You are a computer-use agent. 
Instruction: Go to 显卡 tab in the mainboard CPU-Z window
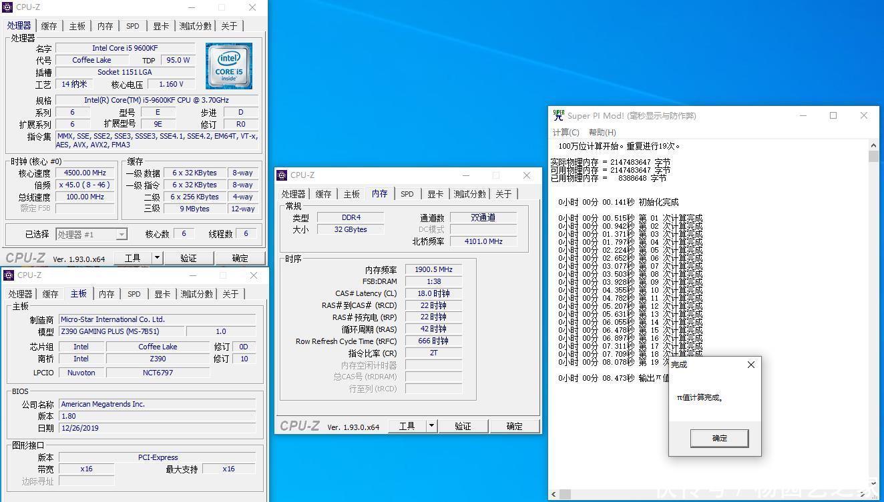[x=162, y=294]
